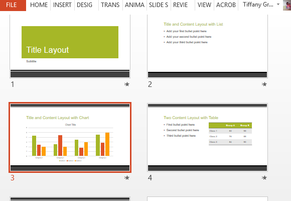
Task: Click transition star icon under slide 1
Action: pos(127,84)
